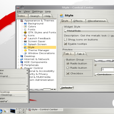Switch to the Index tab
114x114 pixels.
22,16
